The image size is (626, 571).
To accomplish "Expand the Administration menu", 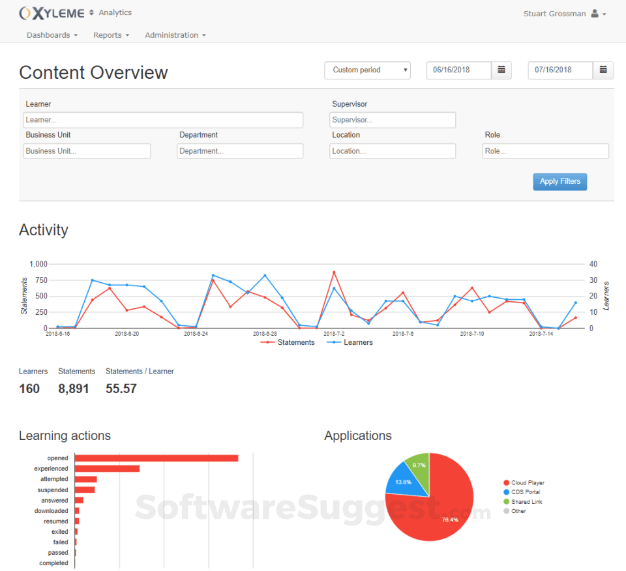I will pyautogui.click(x=175, y=35).
